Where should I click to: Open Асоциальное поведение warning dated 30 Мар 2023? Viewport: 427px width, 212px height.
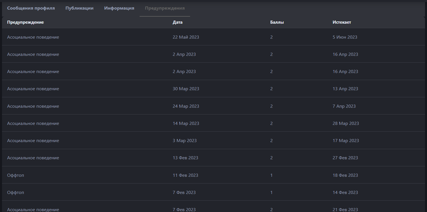click(33, 89)
